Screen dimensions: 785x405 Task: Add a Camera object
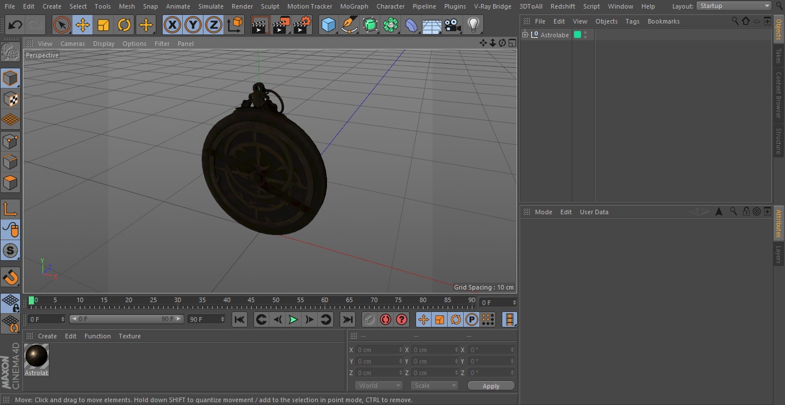(453, 25)
